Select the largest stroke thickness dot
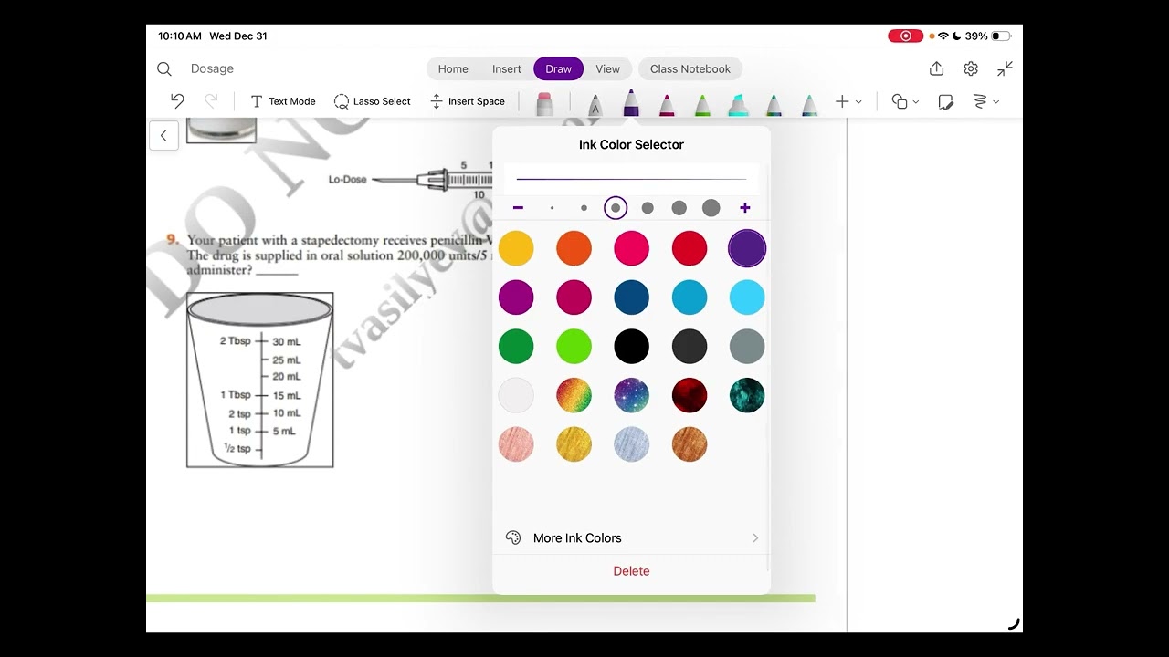1169x657 pixels. point(711,208)
